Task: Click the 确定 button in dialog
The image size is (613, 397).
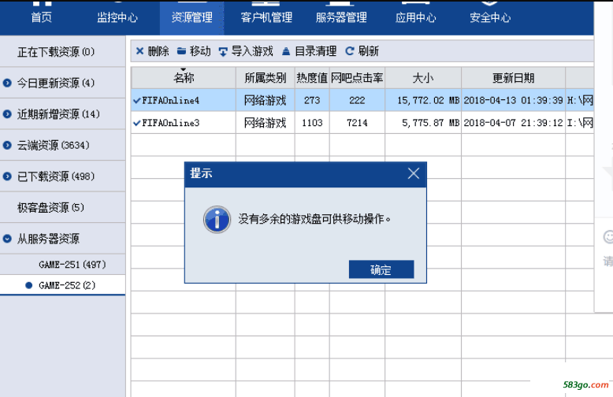Action: (x=381, y=269)
